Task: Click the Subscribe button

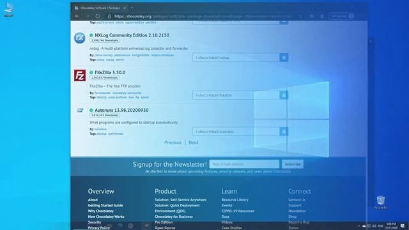Action: coord(293,164)
